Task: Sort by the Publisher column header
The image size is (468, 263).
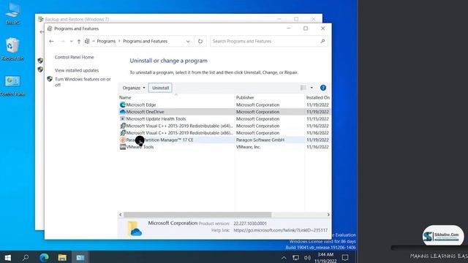Action: click(245, 97)
